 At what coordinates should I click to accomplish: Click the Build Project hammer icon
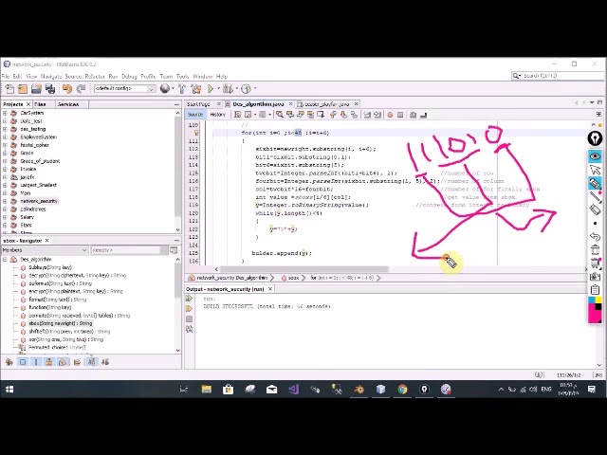point(182,89)
